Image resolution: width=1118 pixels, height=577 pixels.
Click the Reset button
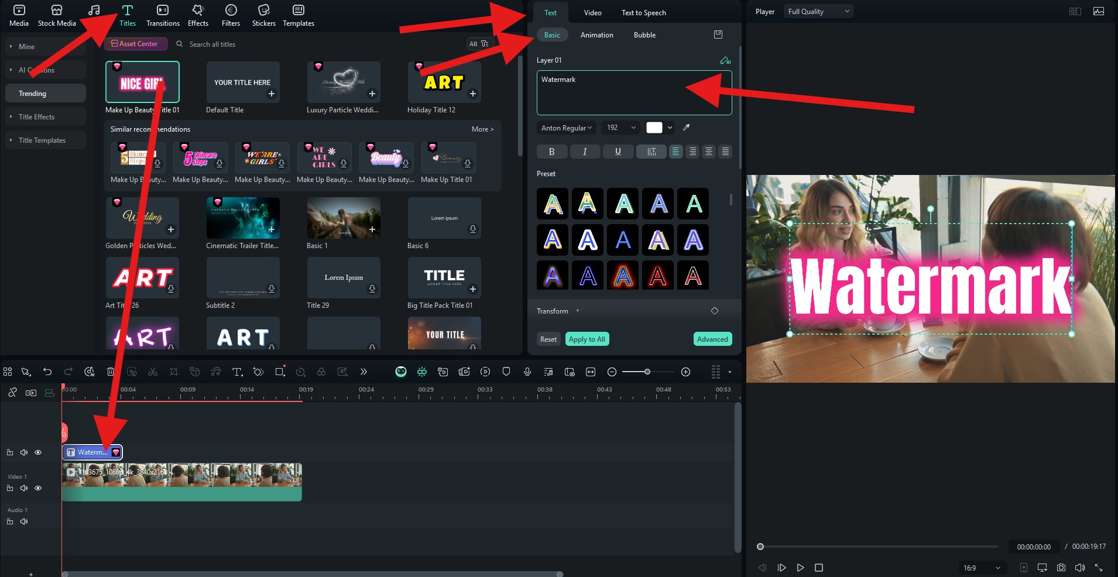548,339
